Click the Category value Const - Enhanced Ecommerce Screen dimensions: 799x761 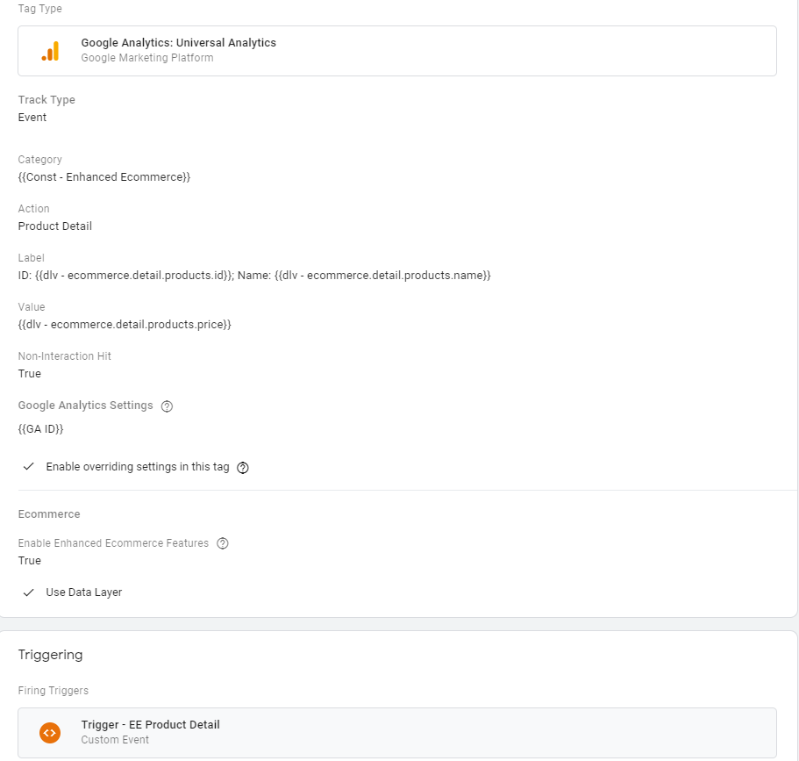[104, 177]
